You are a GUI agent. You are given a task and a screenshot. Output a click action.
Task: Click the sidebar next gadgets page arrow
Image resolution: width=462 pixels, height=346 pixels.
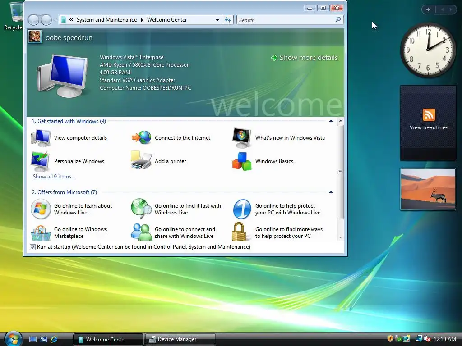[451, 9]
